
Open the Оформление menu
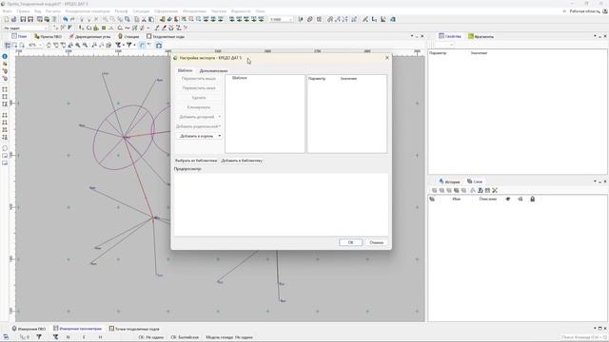pyautogui.click(x=167, y=11)
